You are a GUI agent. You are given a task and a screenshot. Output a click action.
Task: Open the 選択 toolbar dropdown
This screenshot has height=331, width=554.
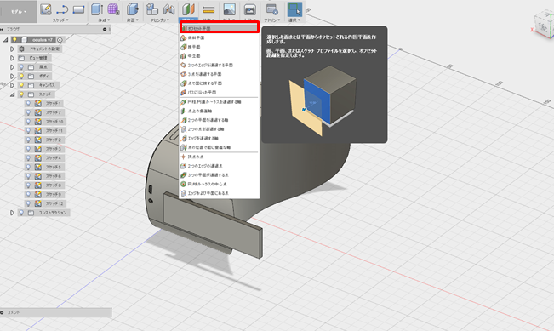click(294, 20)
